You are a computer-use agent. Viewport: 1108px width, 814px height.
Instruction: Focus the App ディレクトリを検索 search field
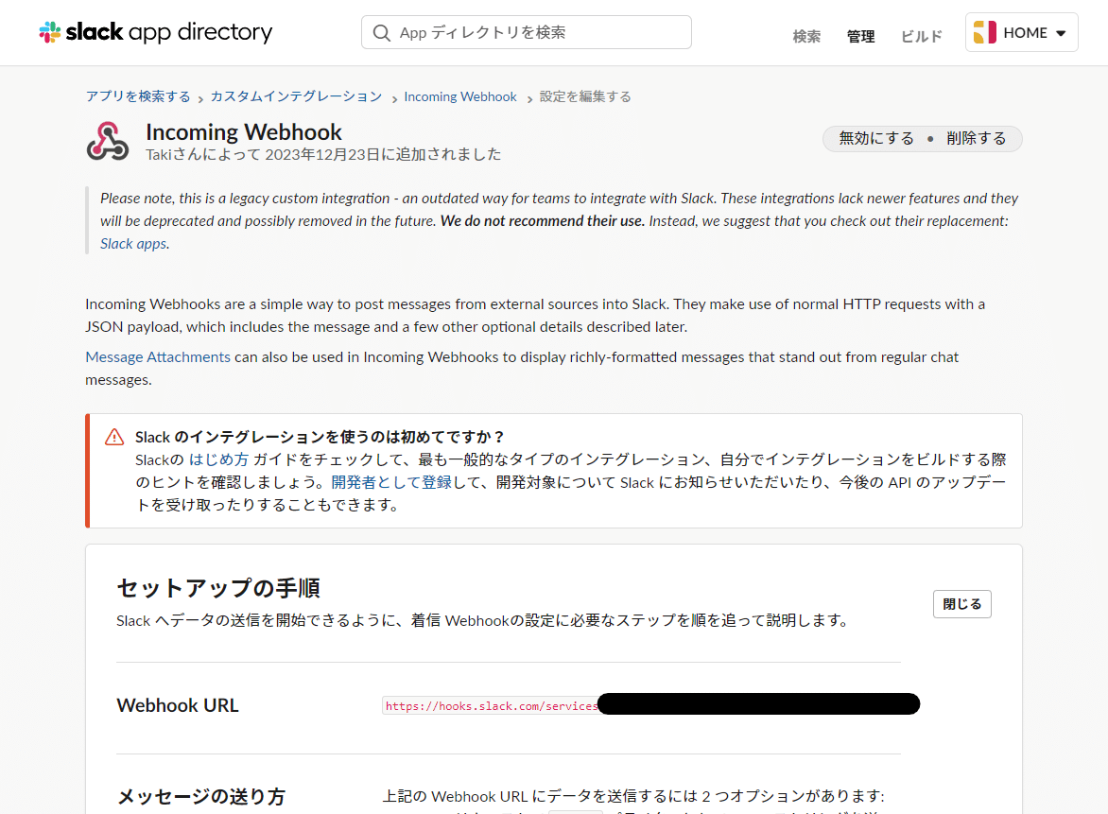click(x=527, y=32)
